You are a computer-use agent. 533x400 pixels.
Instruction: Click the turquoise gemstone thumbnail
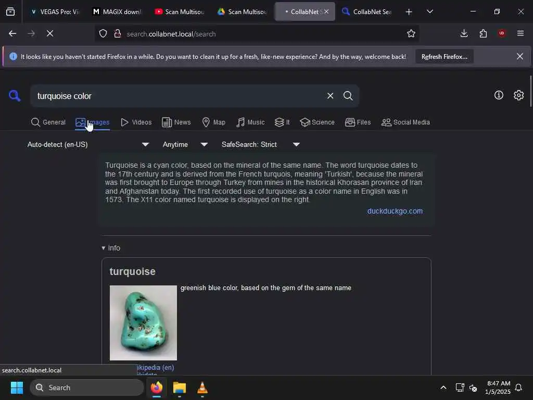tap(143, 322)
